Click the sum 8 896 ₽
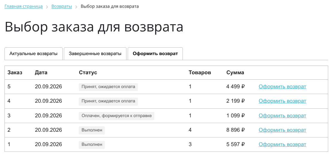Image resolution: width=333 pixels, height=156 pixels. point(236,130)
